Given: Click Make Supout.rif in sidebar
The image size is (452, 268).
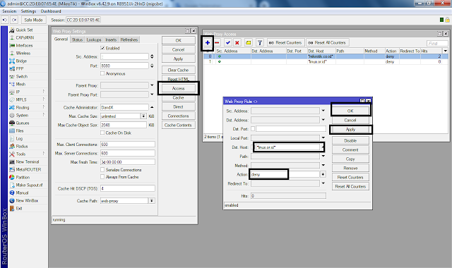Looking at the screenshot, I should click(x=29, y=185).
